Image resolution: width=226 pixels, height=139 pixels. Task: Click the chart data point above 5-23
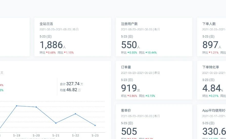click(x=95, y=125)
